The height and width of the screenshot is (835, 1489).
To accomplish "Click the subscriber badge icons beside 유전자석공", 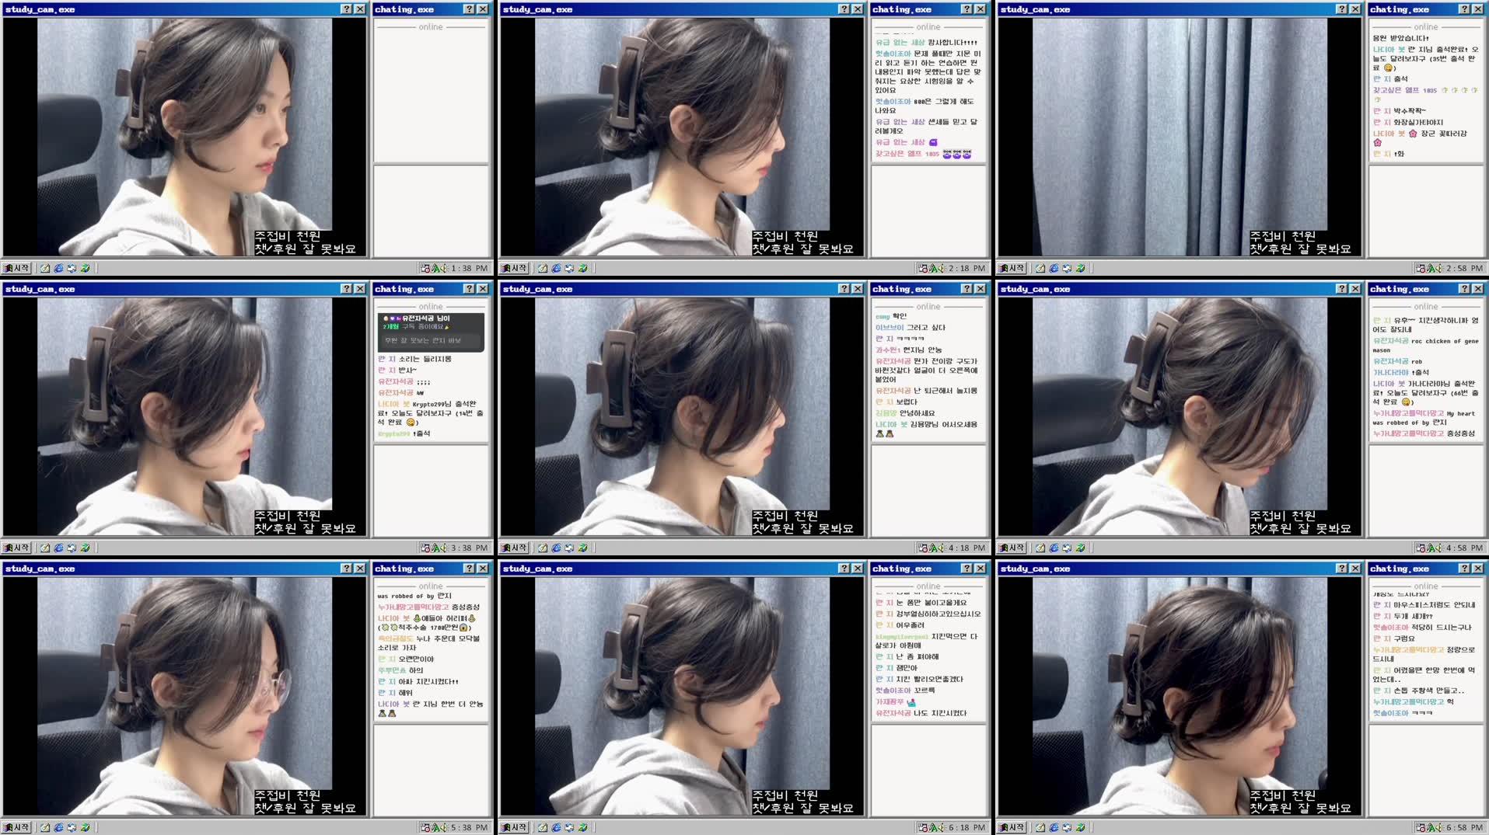I will (393, 318).
